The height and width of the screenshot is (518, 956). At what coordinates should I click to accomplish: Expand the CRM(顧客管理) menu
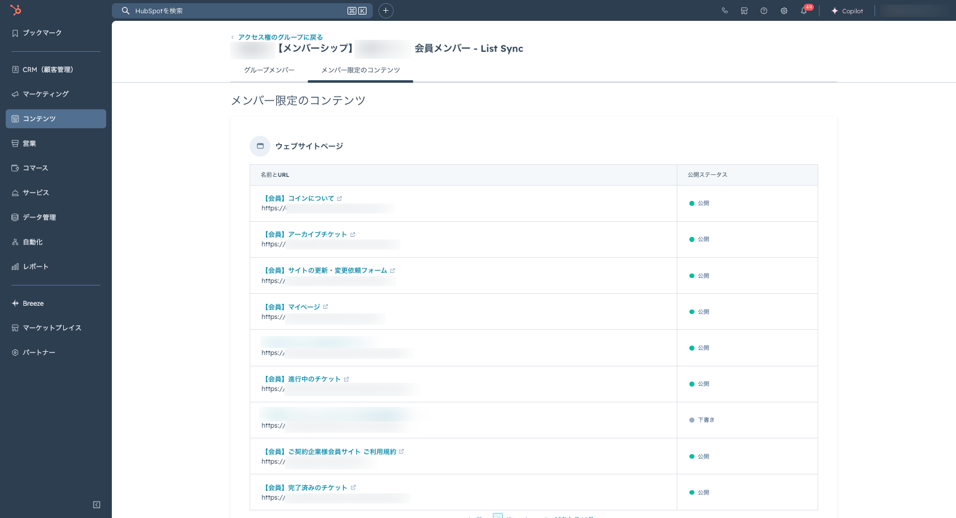(48, 69)
